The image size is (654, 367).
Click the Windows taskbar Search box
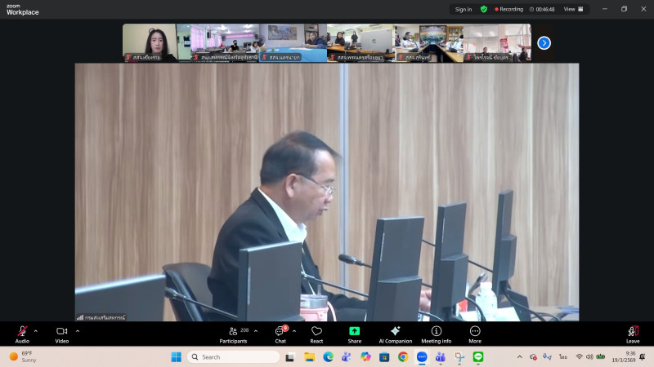234,356
